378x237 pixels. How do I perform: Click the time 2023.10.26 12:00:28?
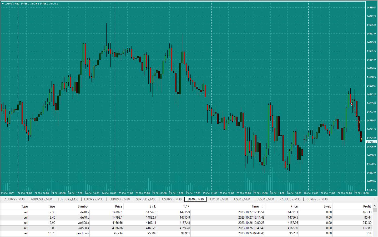(x=251, y=223)
